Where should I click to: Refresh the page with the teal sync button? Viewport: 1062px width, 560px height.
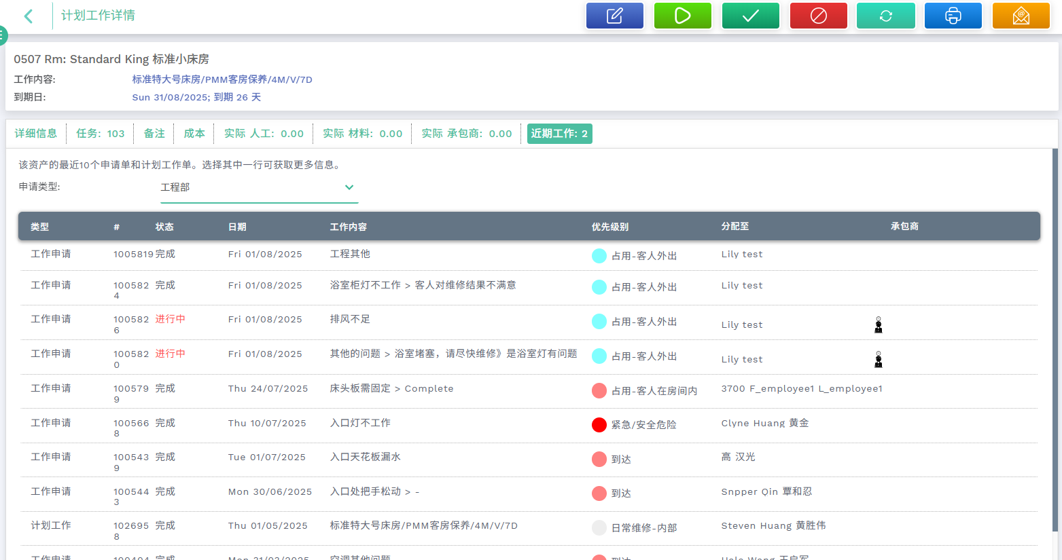886,16
